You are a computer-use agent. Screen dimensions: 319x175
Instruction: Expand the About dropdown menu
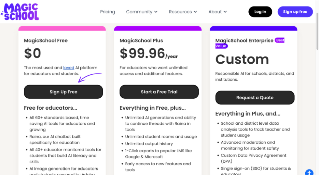coord(217,12)
